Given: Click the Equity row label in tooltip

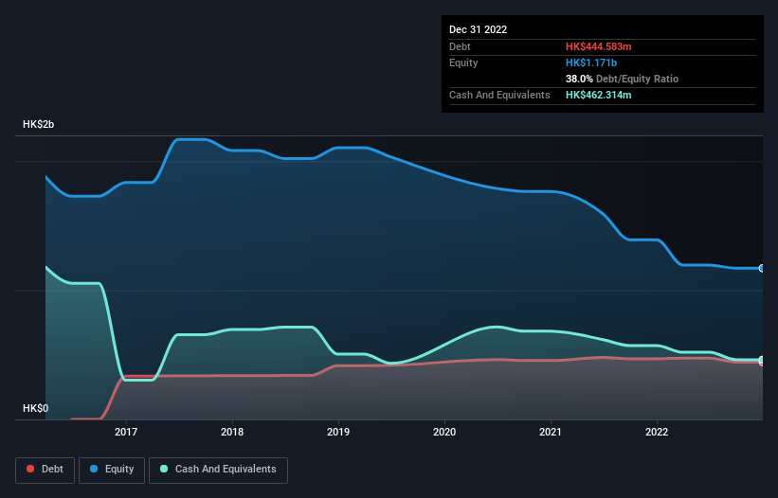Looking at the screenshot, I should click(x=463, y=62).
